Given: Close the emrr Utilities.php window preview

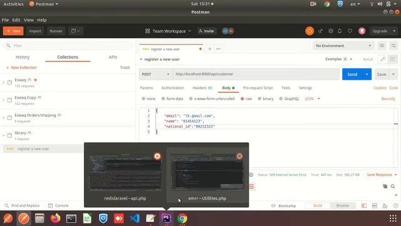Looking at the screenshot, I should [x=239, y=156].
